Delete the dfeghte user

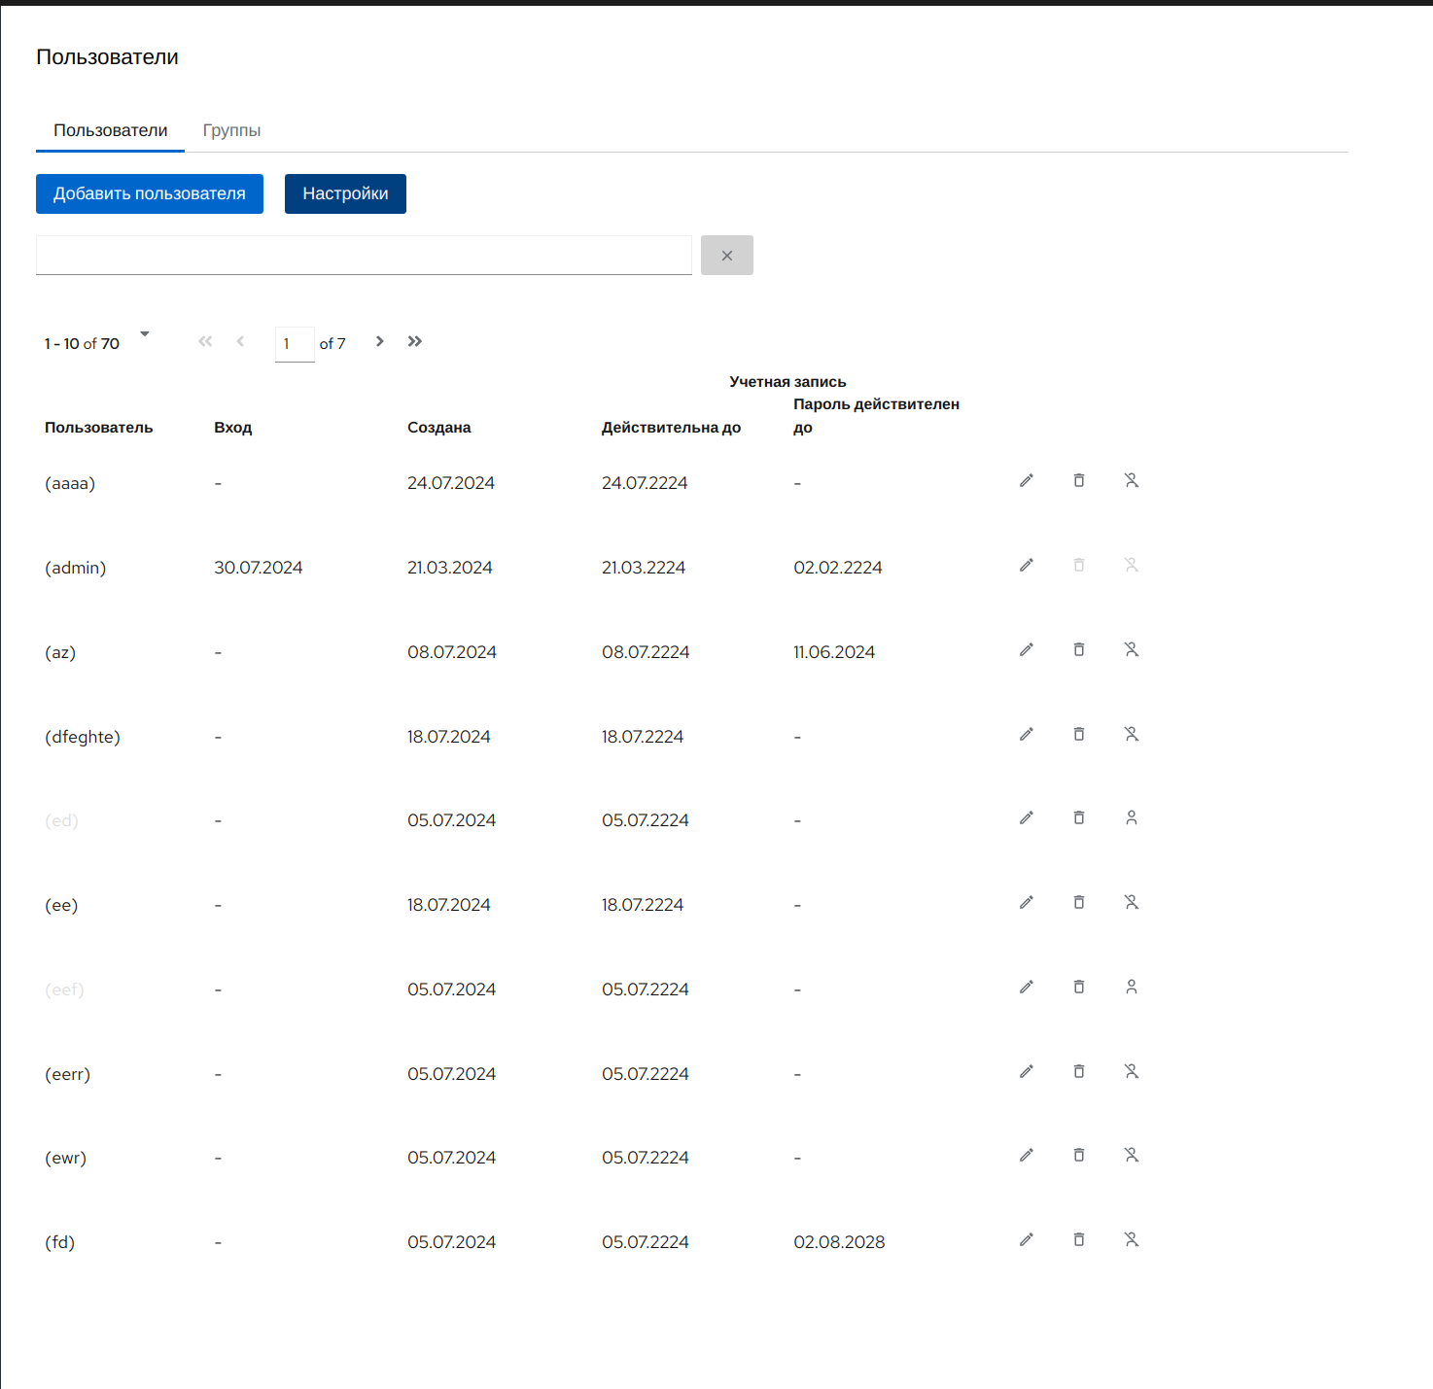point(1078,734)
